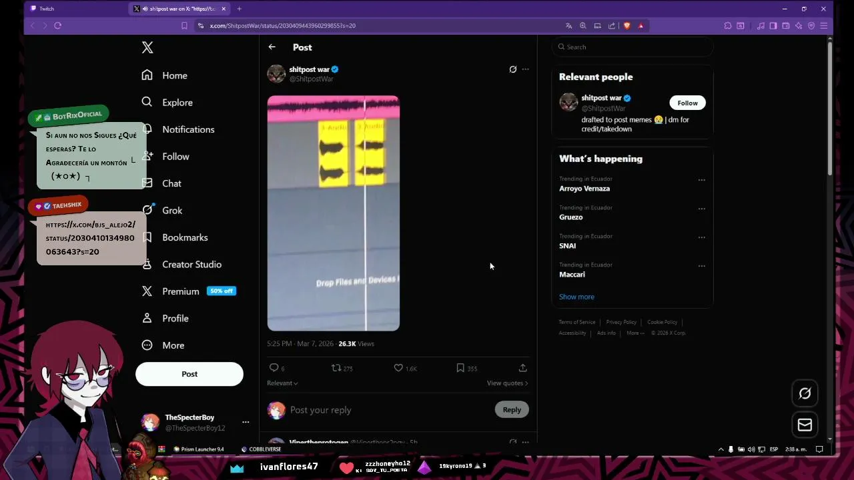Viewport: 854px width, 480px height.
Task: Click the shitpost war avatar on the post
Action: point(276,73)
